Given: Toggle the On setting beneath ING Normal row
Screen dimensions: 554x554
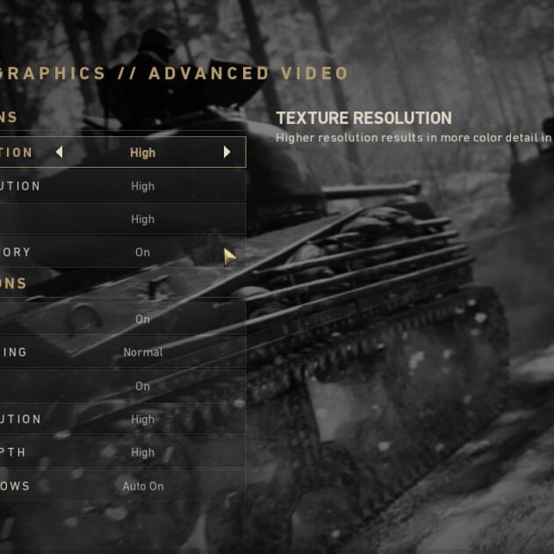Looking at the screenshot, I should (x=123, y=385).
